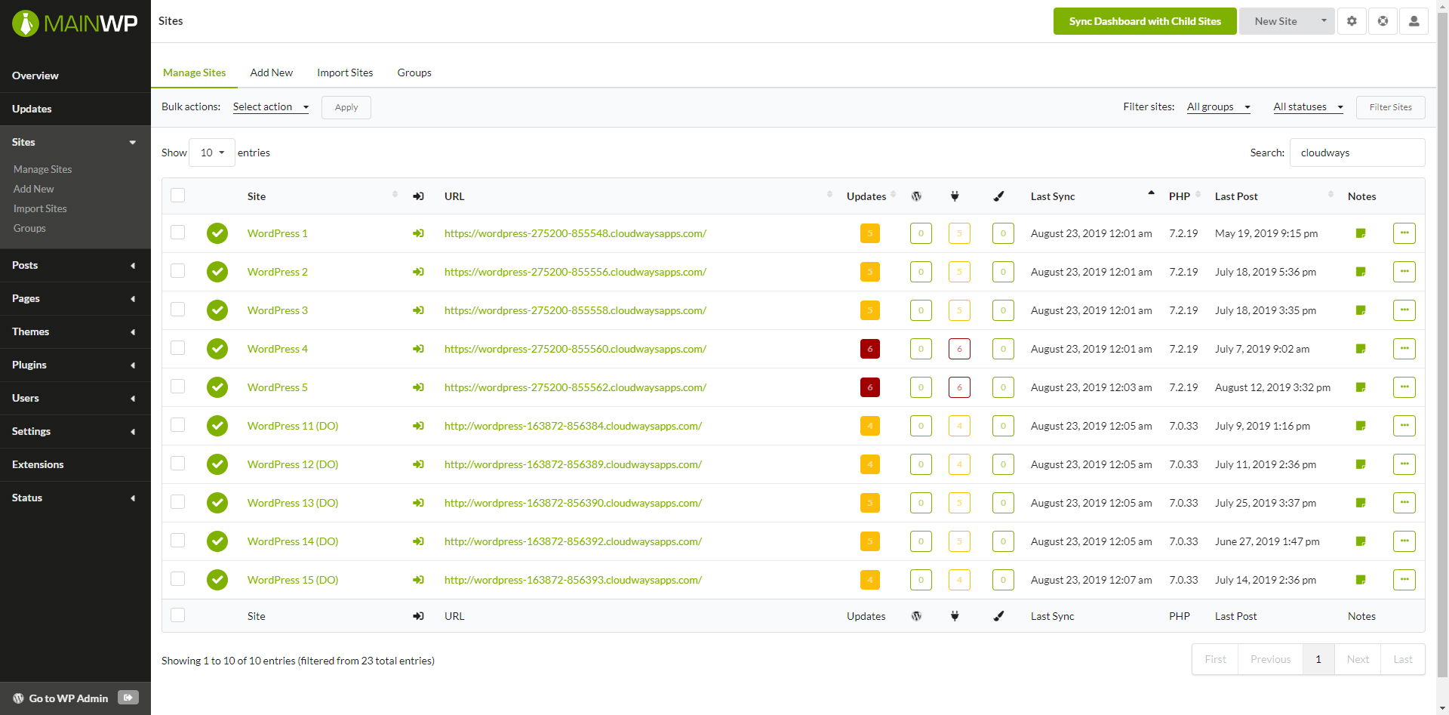Click the settings gear icon in top bar

pyautogui.click(x=1352, y=21)
